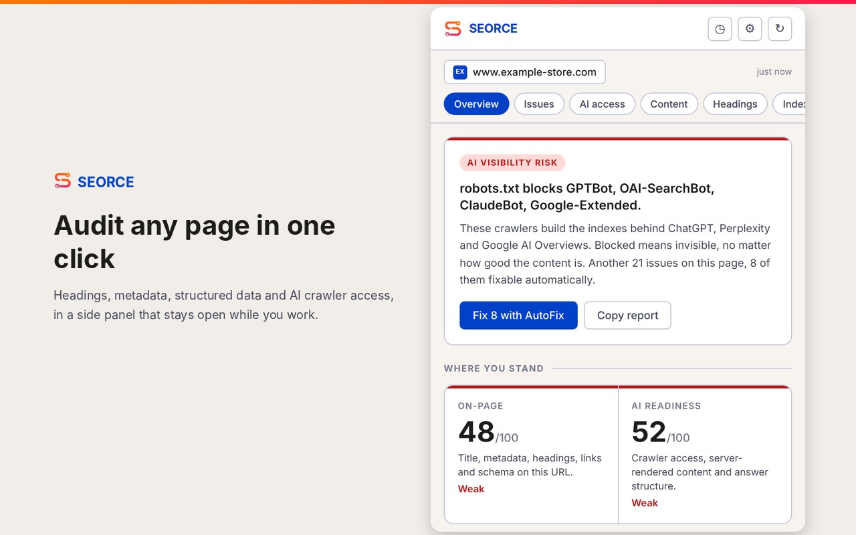Viewport: 856px width, 535px height.
Task: Click the 'Audit any page in one click' headline
Action: (195, 242)
